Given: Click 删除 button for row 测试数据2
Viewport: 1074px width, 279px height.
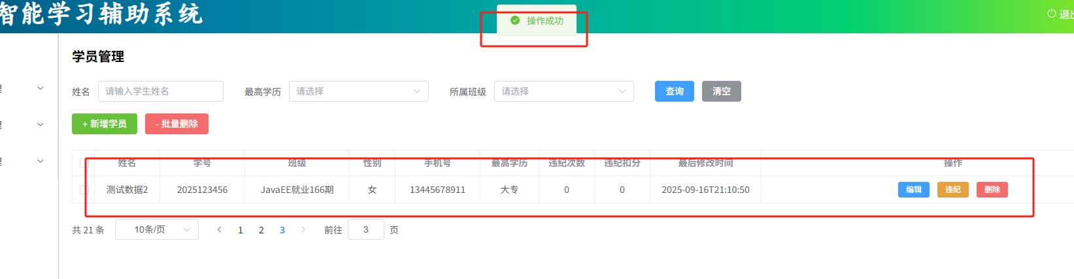Looking at the screenshot, I should pos(992,190).
